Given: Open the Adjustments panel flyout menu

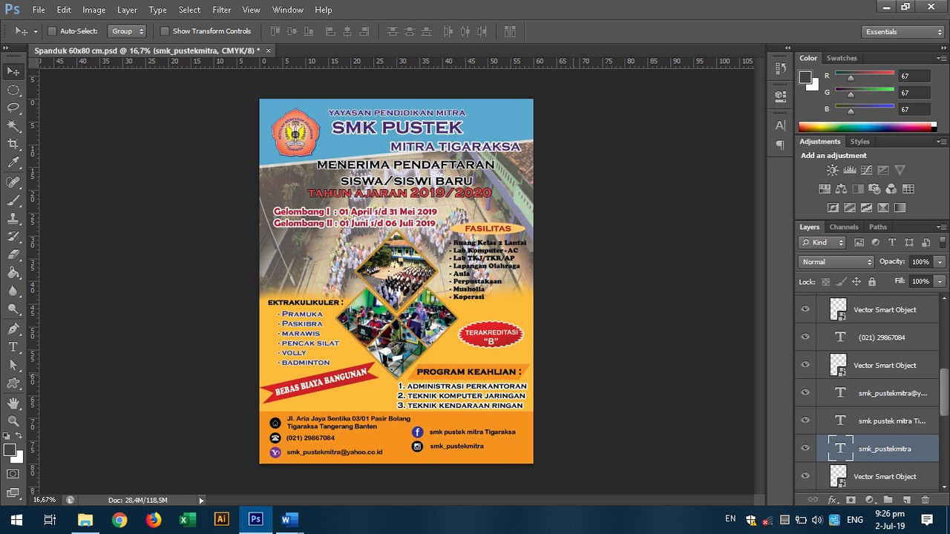Looking at the screenshot, I should (x=940, y=142).
